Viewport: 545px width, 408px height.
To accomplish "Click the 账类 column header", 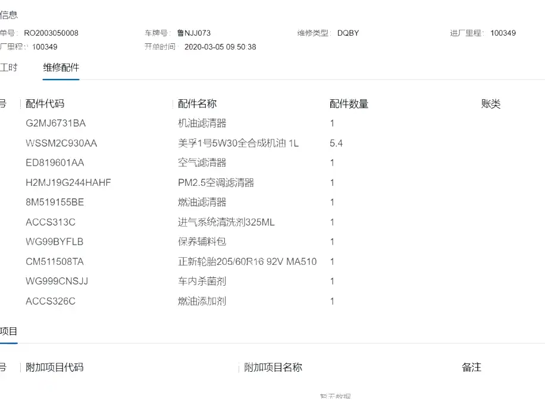I will click(x=491, y=103).
